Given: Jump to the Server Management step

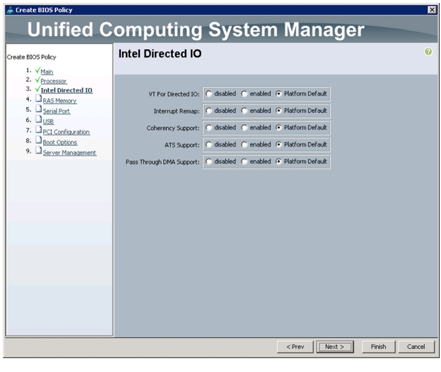Looking at the screenshot, I should [69, 152].
